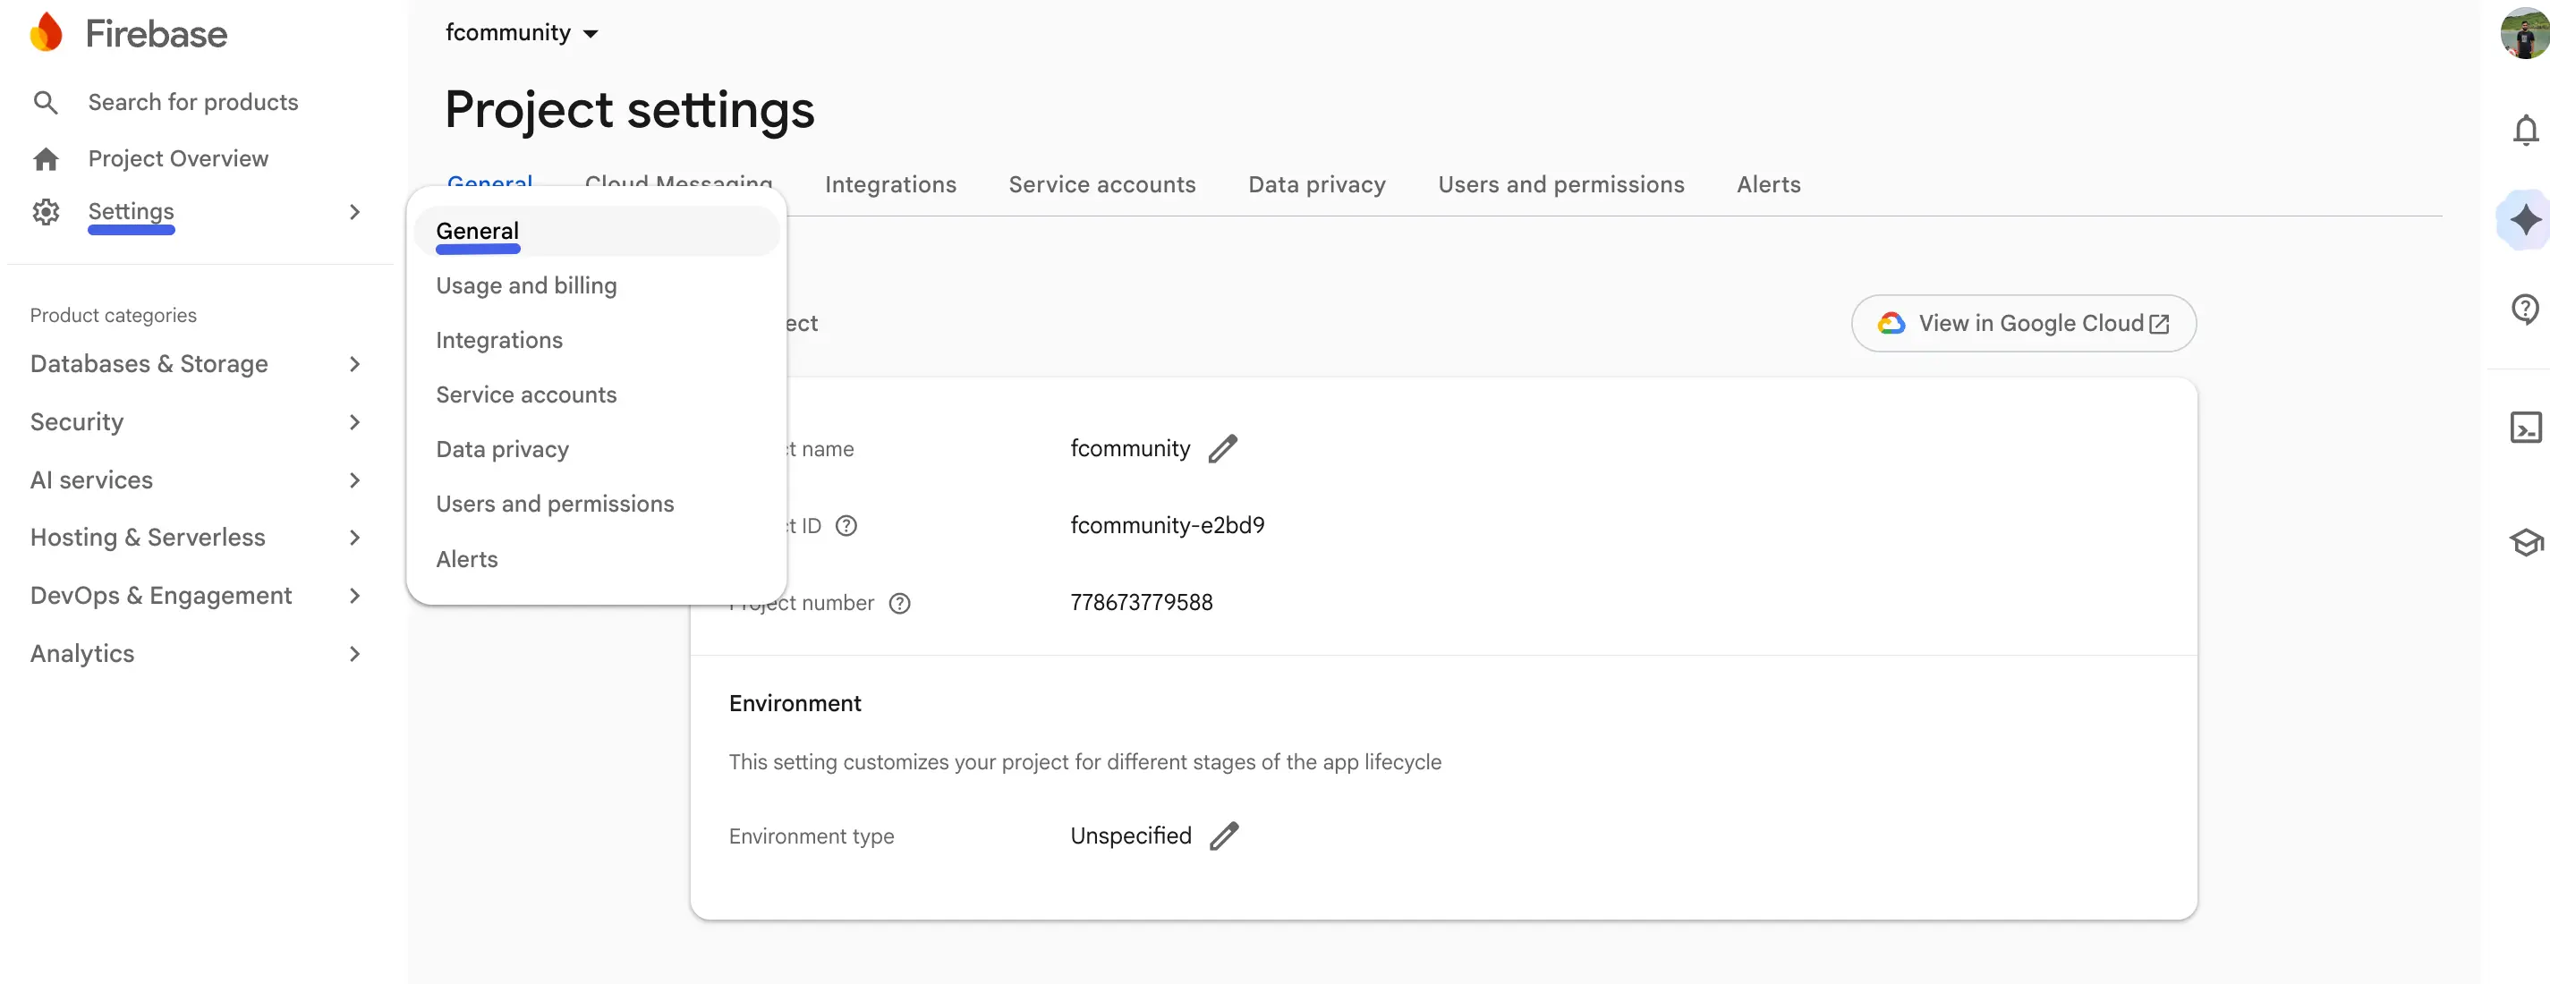The image size is (2550, 984).
Task: Open Cloud Shell terminal icon
Action: click(x=2525, y=428)
